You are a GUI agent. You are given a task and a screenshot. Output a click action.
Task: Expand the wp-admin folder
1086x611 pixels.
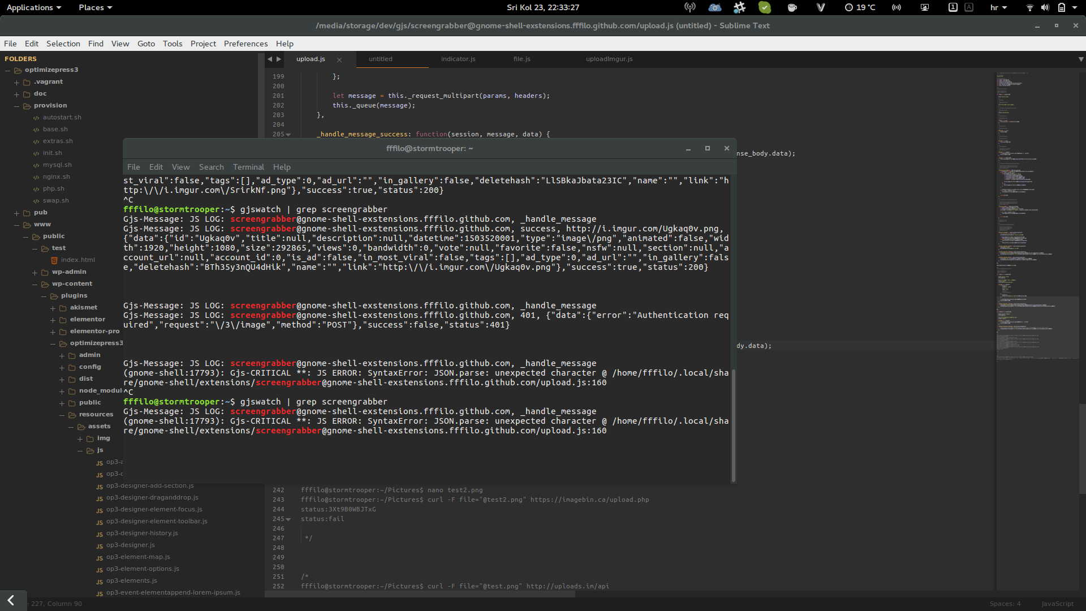pos(35,272)
